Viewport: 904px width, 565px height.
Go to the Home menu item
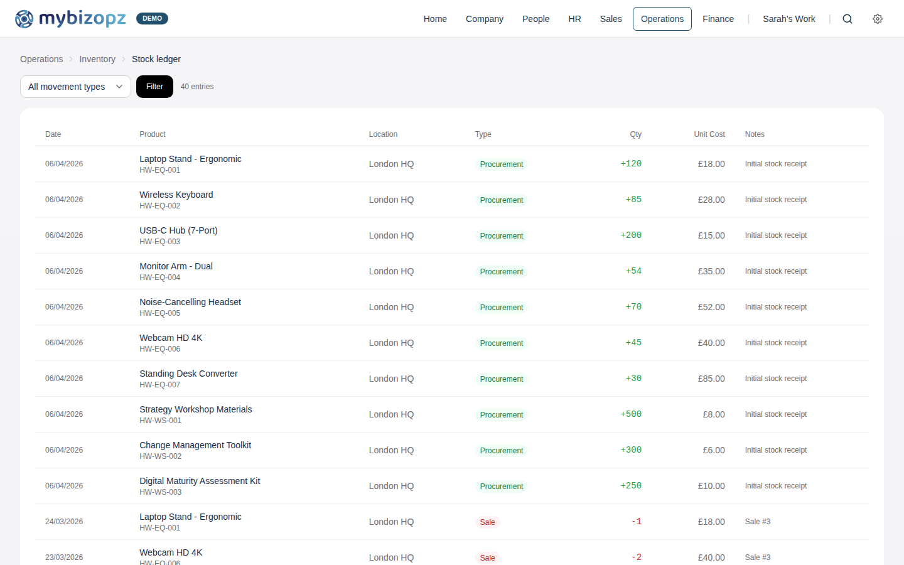click(435, 19)
